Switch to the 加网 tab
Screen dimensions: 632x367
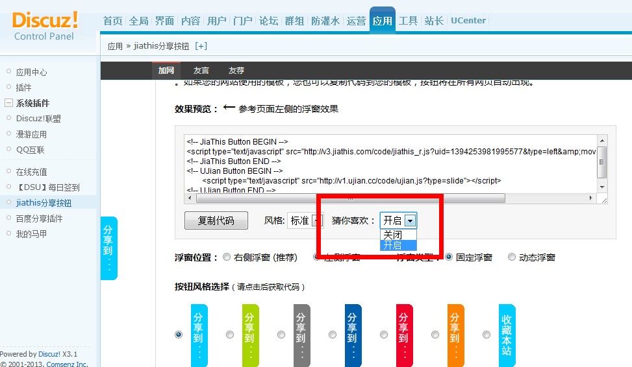pos(166,71)
